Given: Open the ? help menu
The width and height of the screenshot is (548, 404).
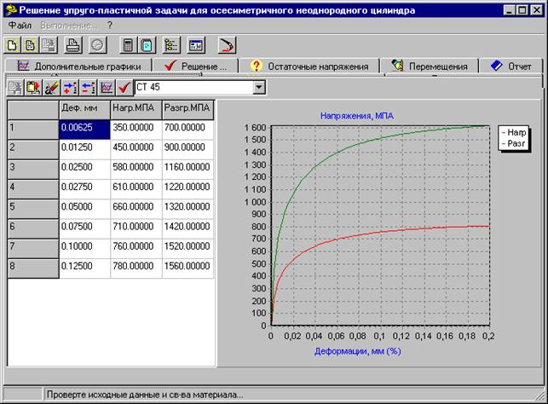Looking at the screenshot, I should (109, 26).
